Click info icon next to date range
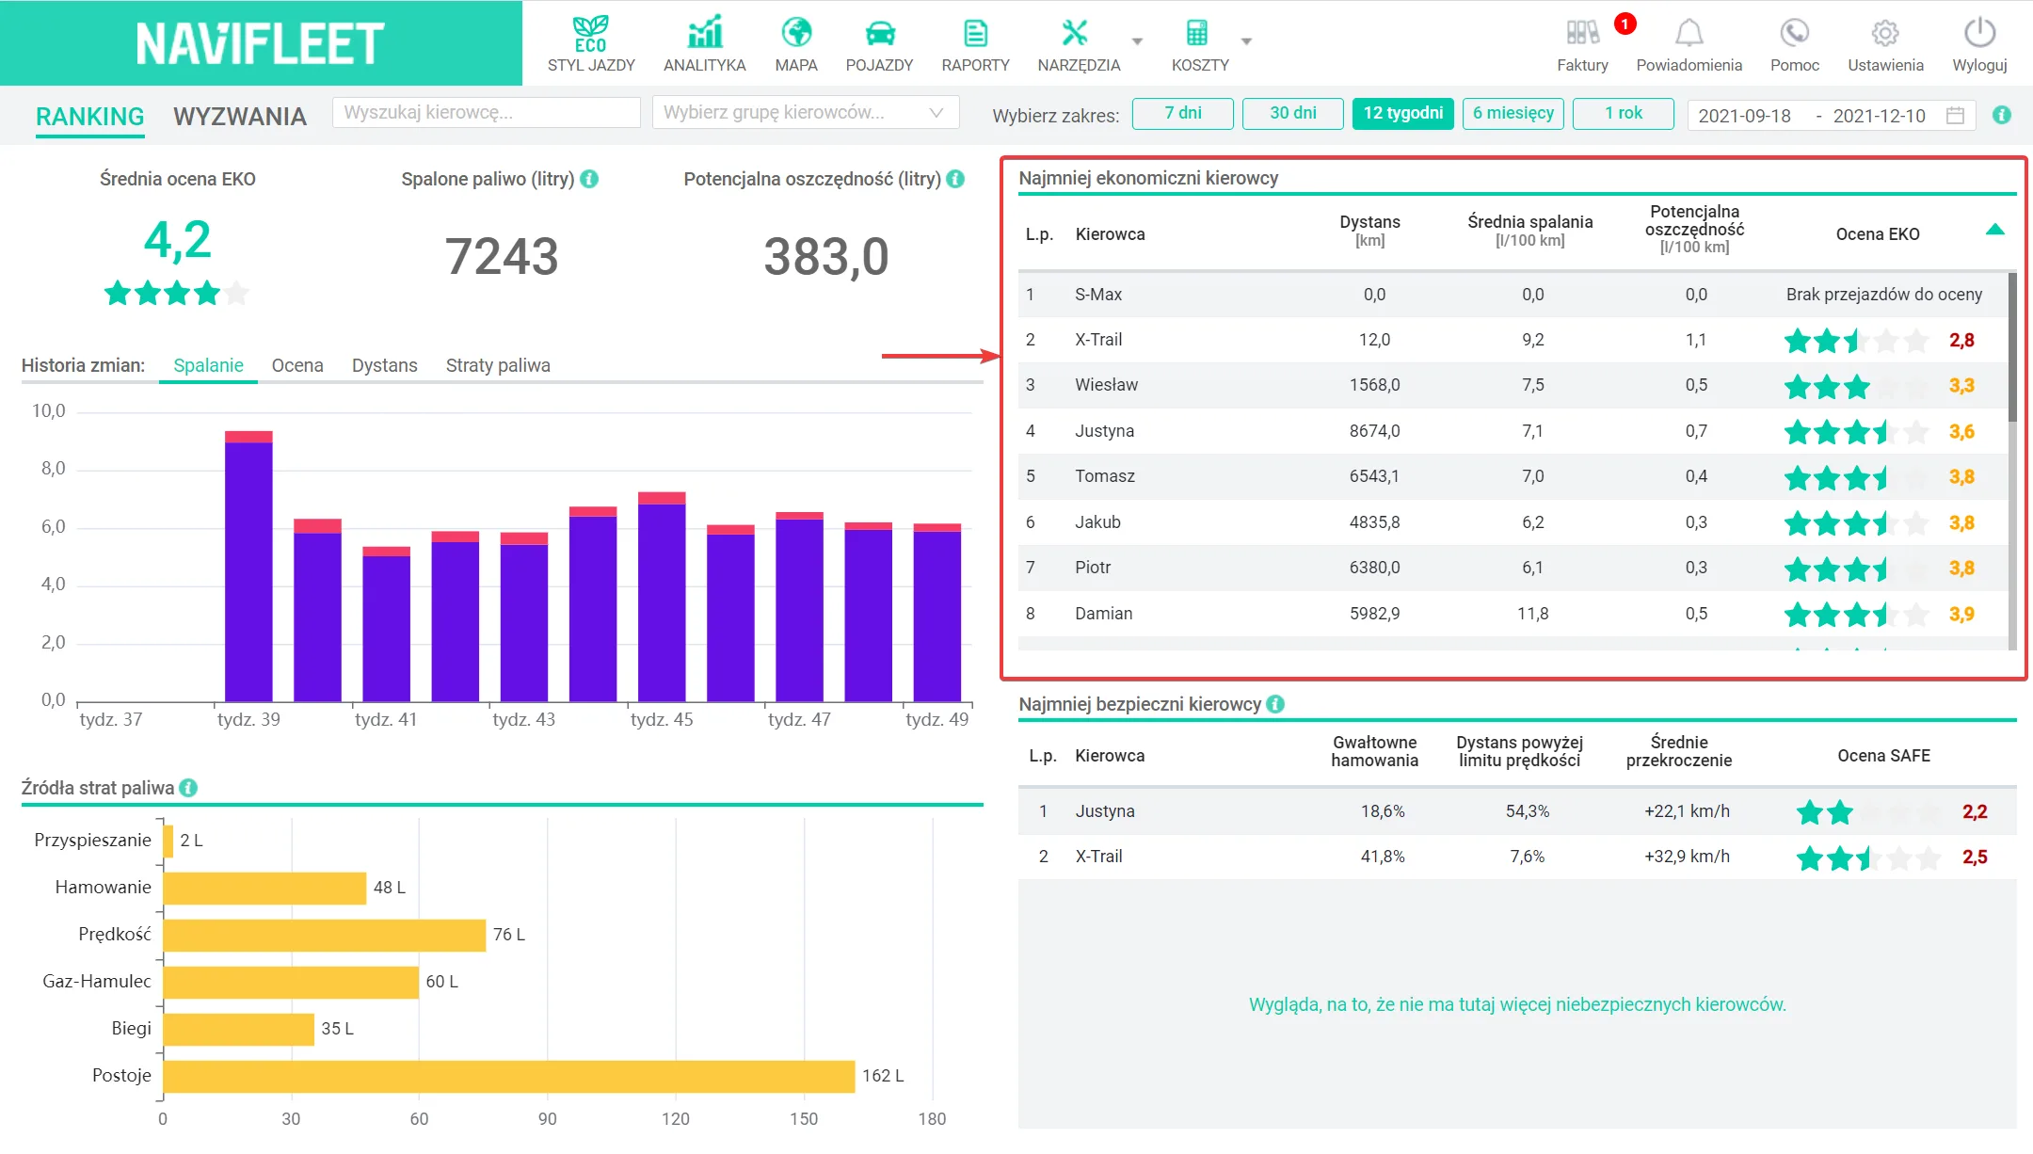2033x1154 pixels. pyautogui.click(x=2002, y=115)
